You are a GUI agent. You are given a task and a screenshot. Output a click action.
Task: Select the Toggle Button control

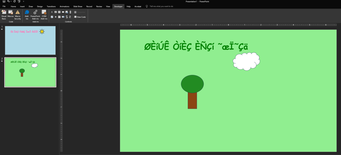pyautogui.click(x=66, y=17)
